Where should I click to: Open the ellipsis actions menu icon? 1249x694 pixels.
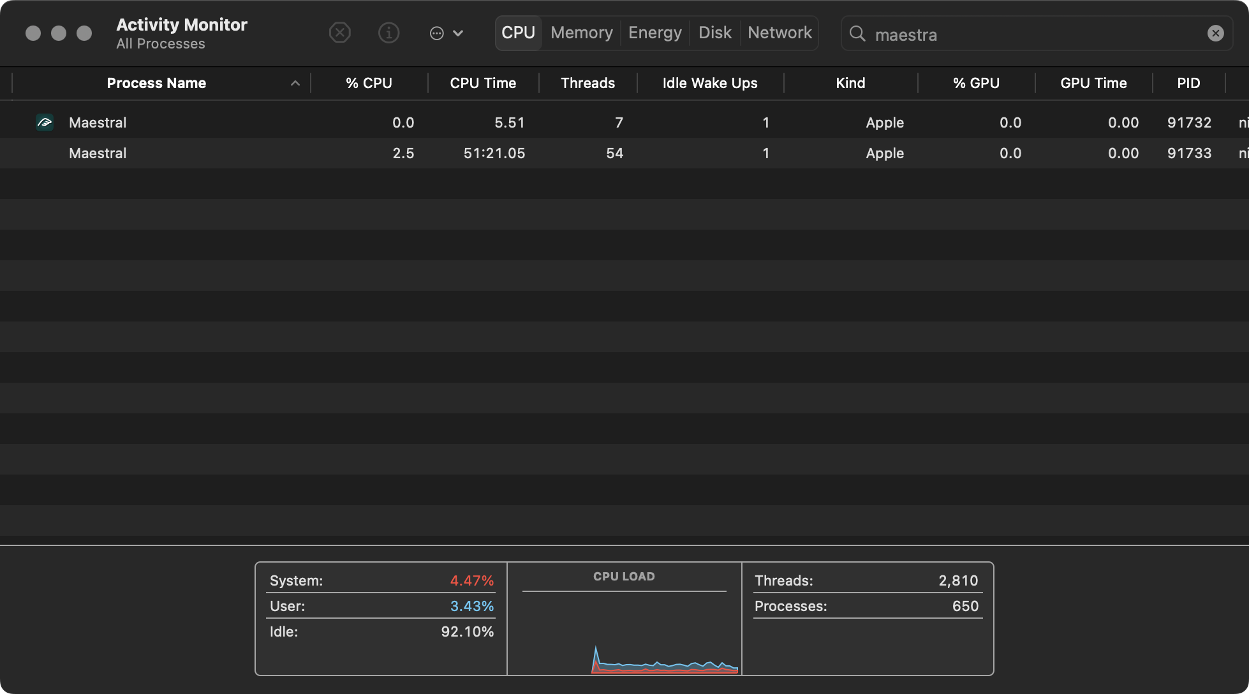click(436, 33)
